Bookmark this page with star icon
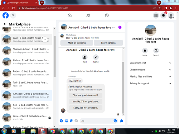 (x=160, y=8)
